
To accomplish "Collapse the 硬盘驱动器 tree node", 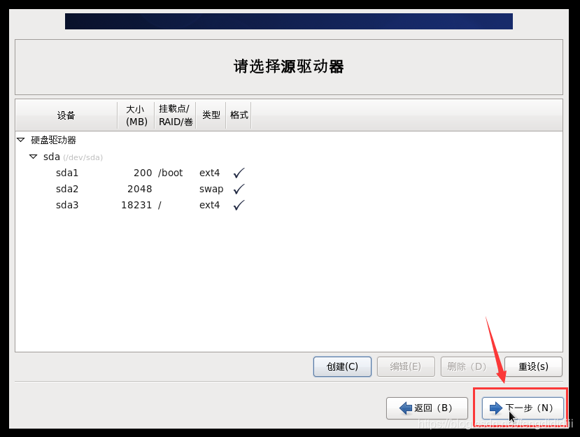I will point(21,140).
